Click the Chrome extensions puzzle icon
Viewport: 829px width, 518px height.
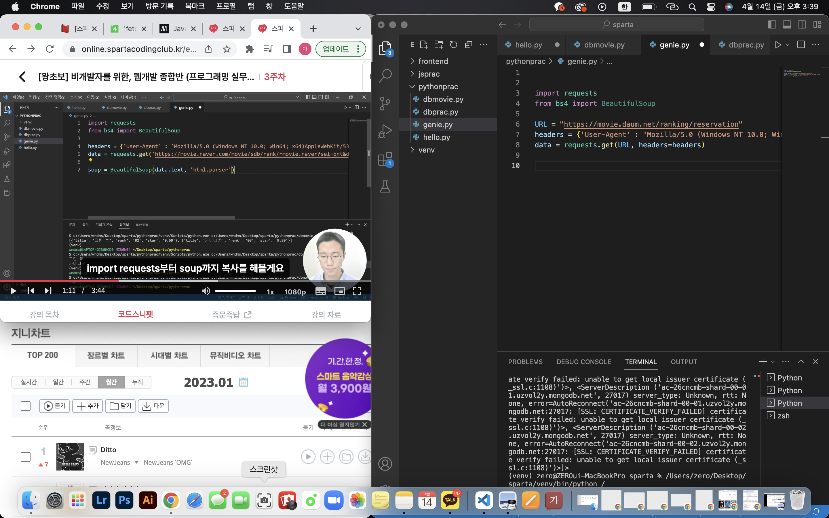click(250, 49)
